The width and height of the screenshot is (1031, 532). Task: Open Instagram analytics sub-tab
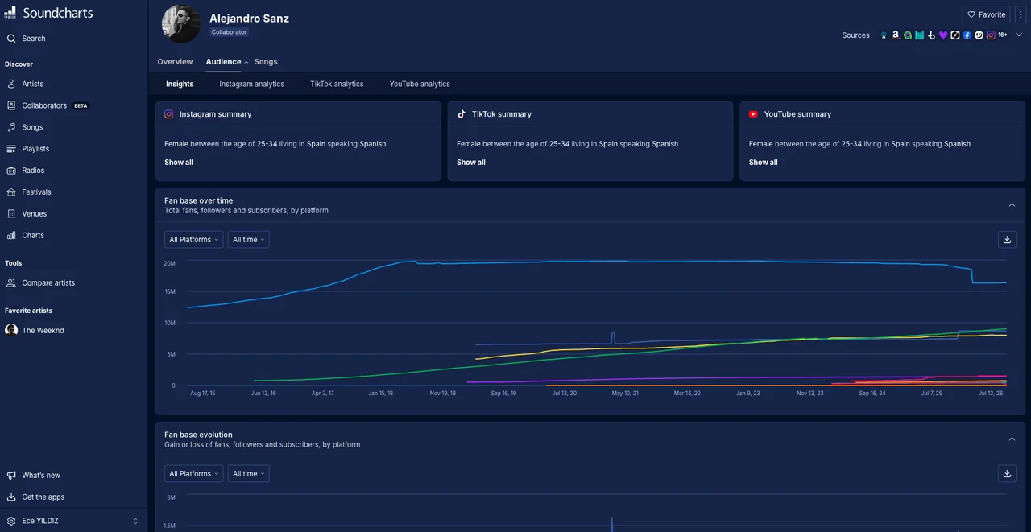251,84
